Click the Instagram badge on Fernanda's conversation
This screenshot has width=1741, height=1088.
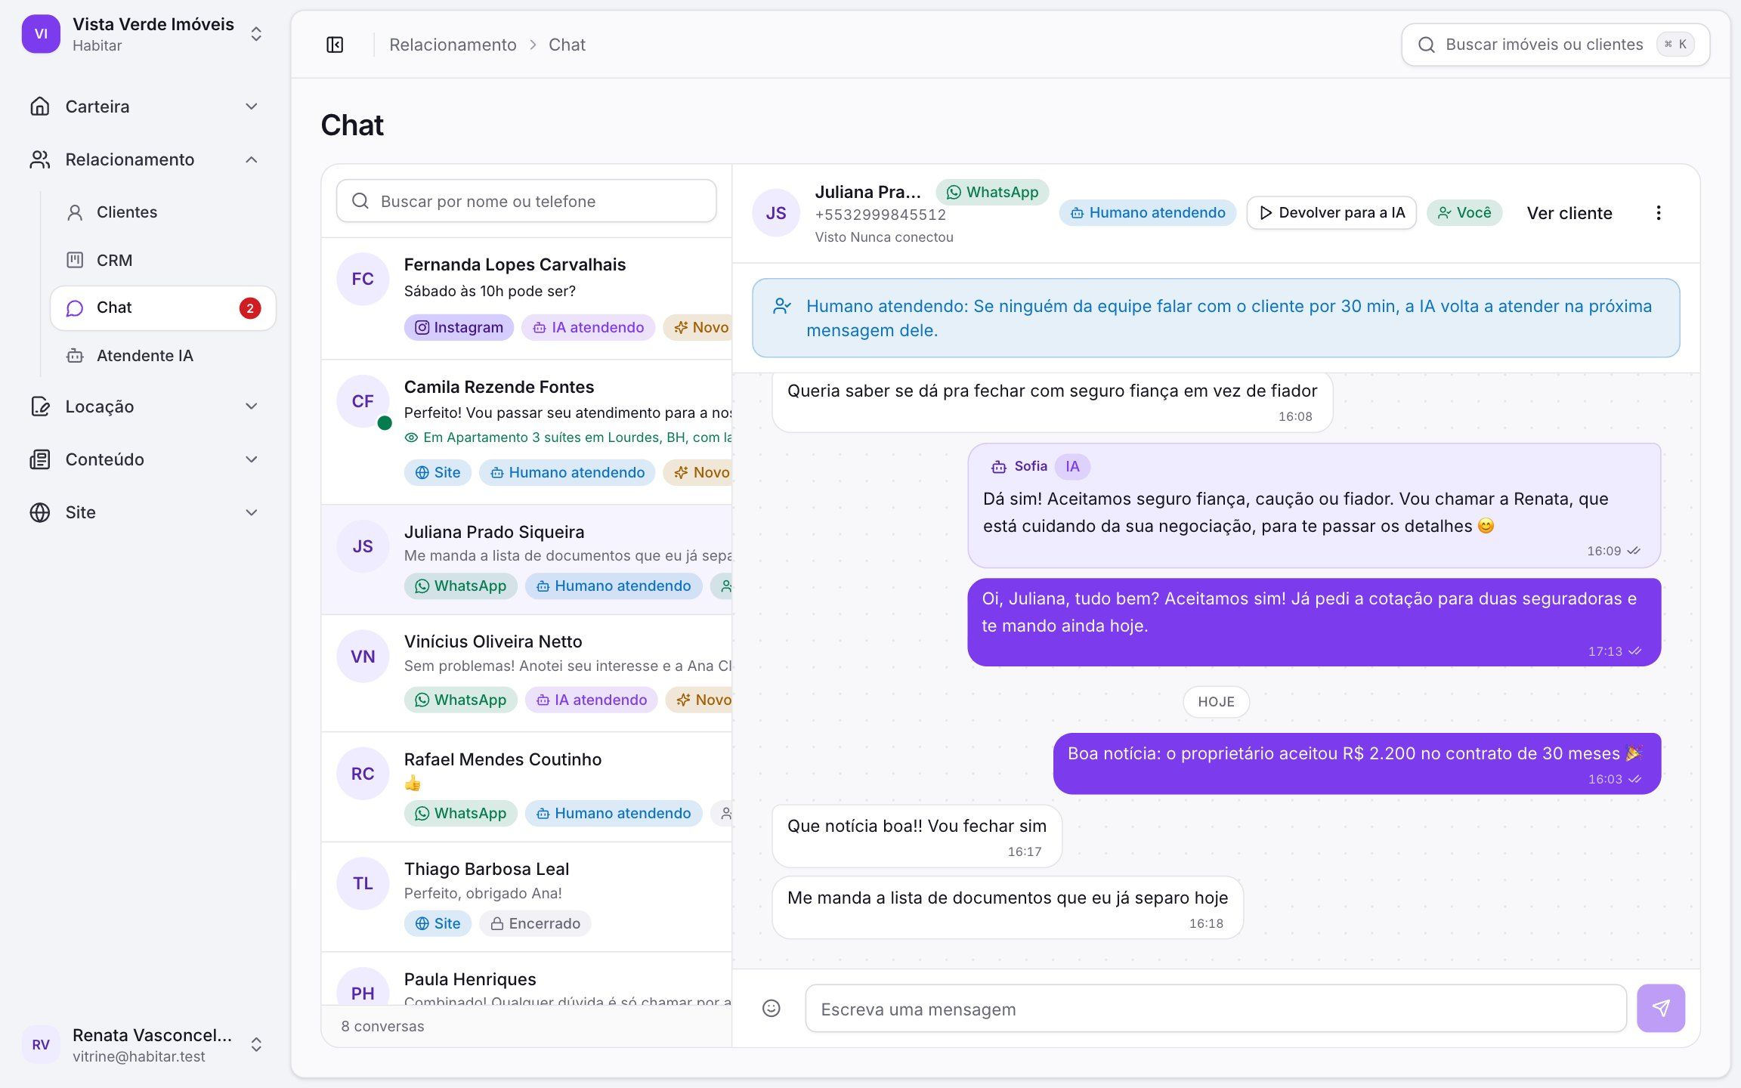[459, 327]
